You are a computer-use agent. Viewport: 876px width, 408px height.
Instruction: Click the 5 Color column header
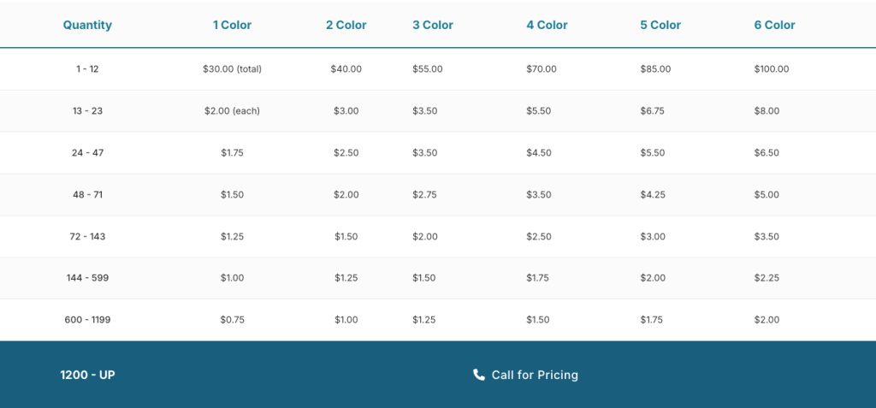click(x=660, y=25)
